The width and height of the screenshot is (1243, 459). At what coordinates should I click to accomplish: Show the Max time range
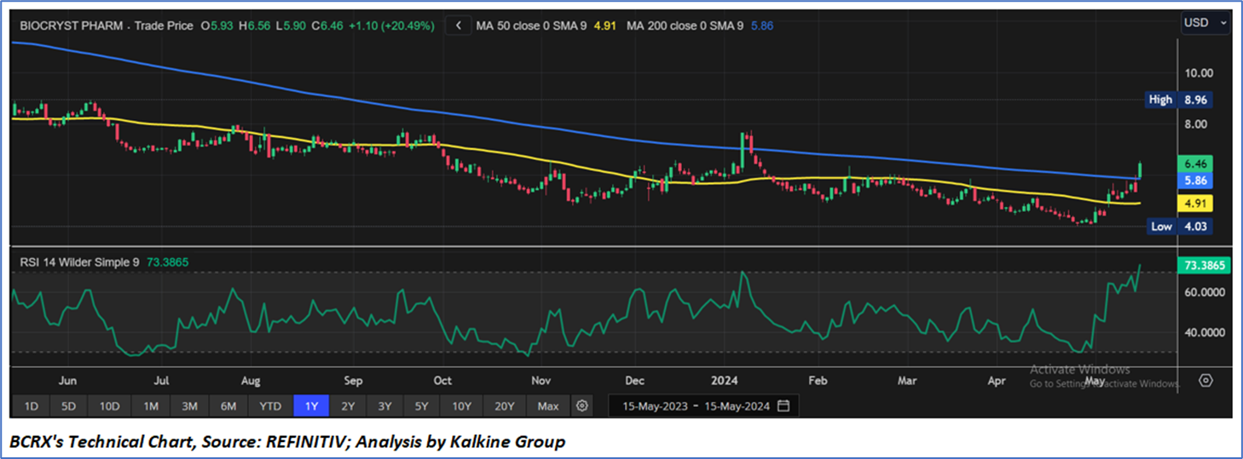548,406
